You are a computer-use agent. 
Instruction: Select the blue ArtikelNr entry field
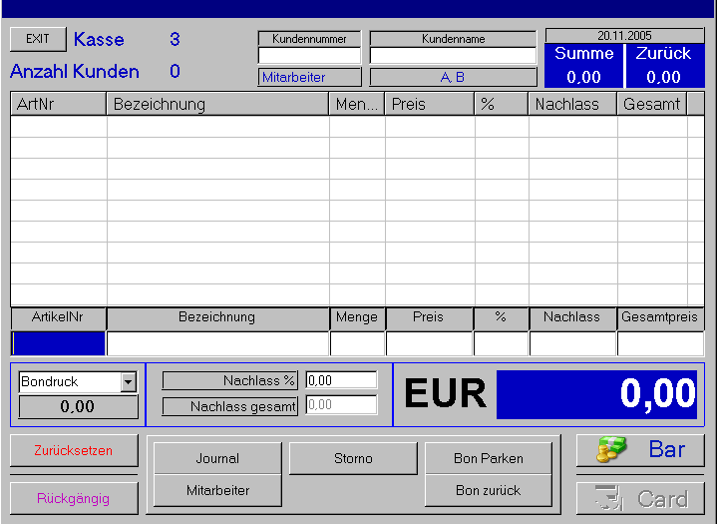(x=58, y=343)
